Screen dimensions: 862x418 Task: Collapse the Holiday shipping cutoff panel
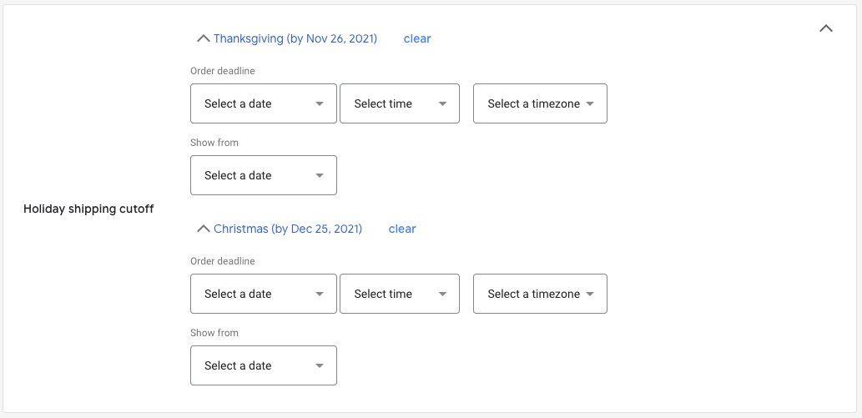(x=826, y=28)
